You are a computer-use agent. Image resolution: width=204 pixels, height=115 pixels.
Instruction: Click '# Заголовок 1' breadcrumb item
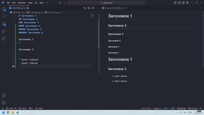[x=35, y=12]
